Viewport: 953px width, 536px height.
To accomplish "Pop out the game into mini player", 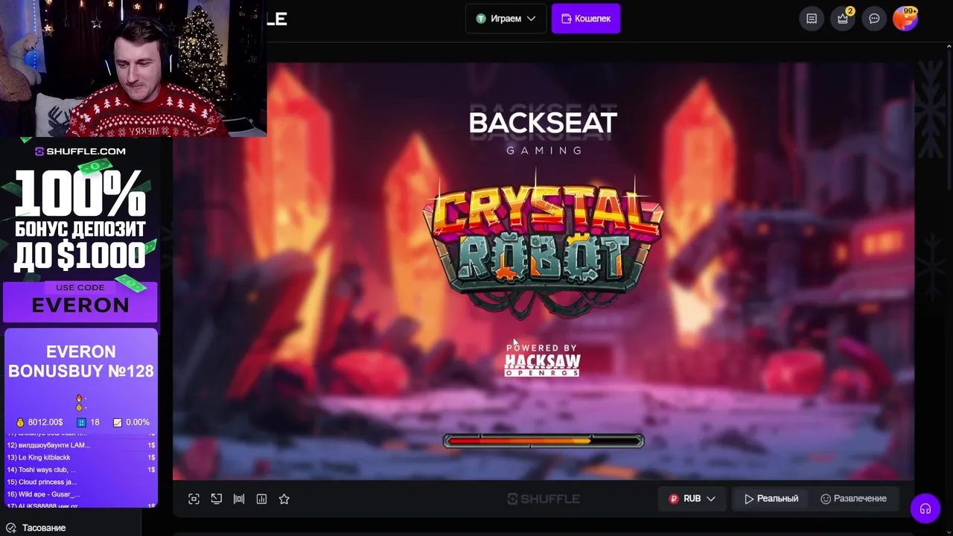I will pyautogui.click(x=216, y=499).
